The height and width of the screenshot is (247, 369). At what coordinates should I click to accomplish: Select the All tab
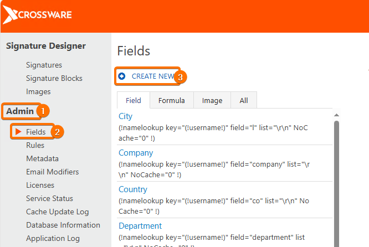point(244,100)
